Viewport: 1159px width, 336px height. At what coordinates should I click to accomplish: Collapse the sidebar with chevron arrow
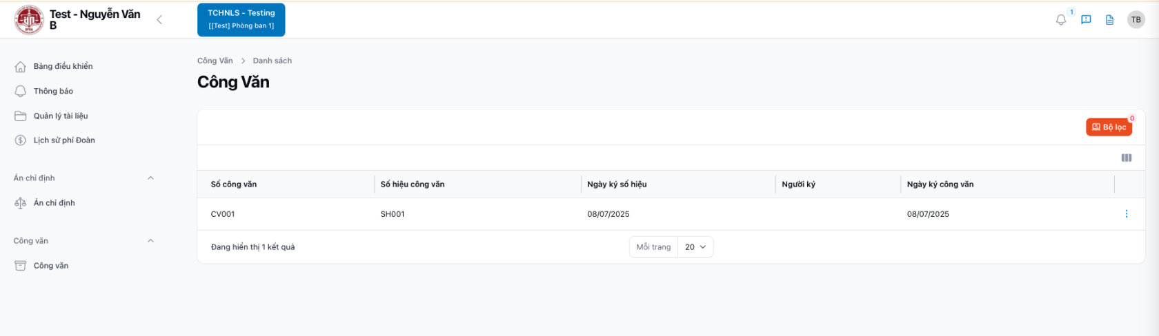point(159,20)
